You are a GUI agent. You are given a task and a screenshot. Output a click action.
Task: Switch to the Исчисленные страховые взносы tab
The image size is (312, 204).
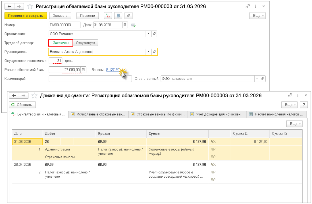coord(98,114)
